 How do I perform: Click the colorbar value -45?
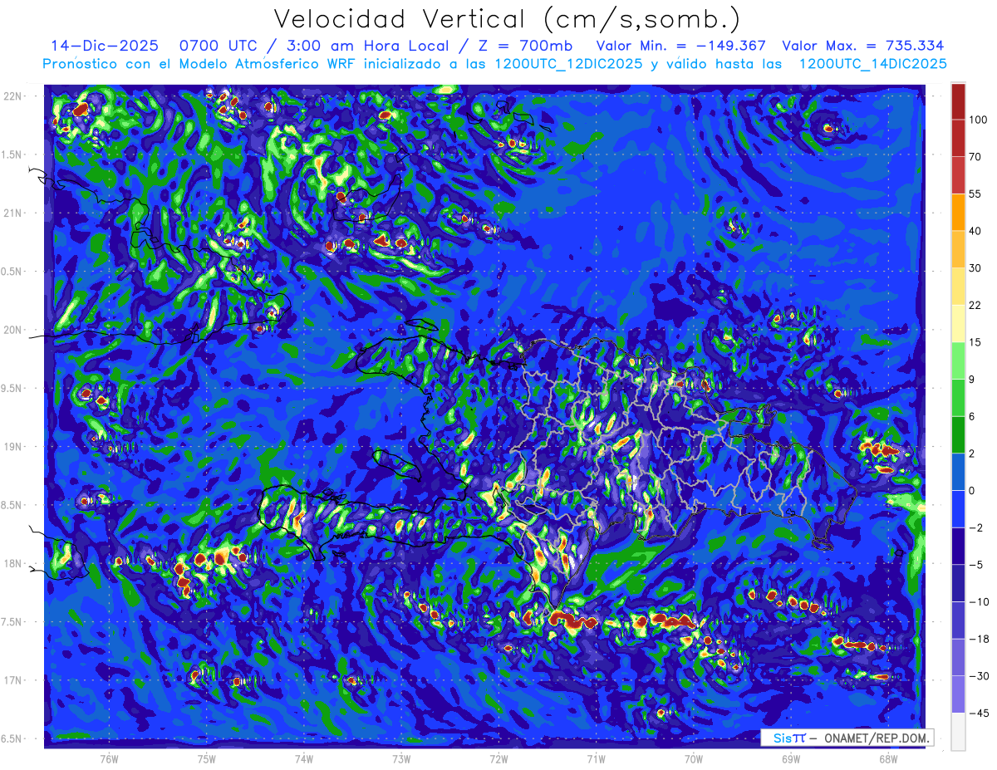point(978,714)
